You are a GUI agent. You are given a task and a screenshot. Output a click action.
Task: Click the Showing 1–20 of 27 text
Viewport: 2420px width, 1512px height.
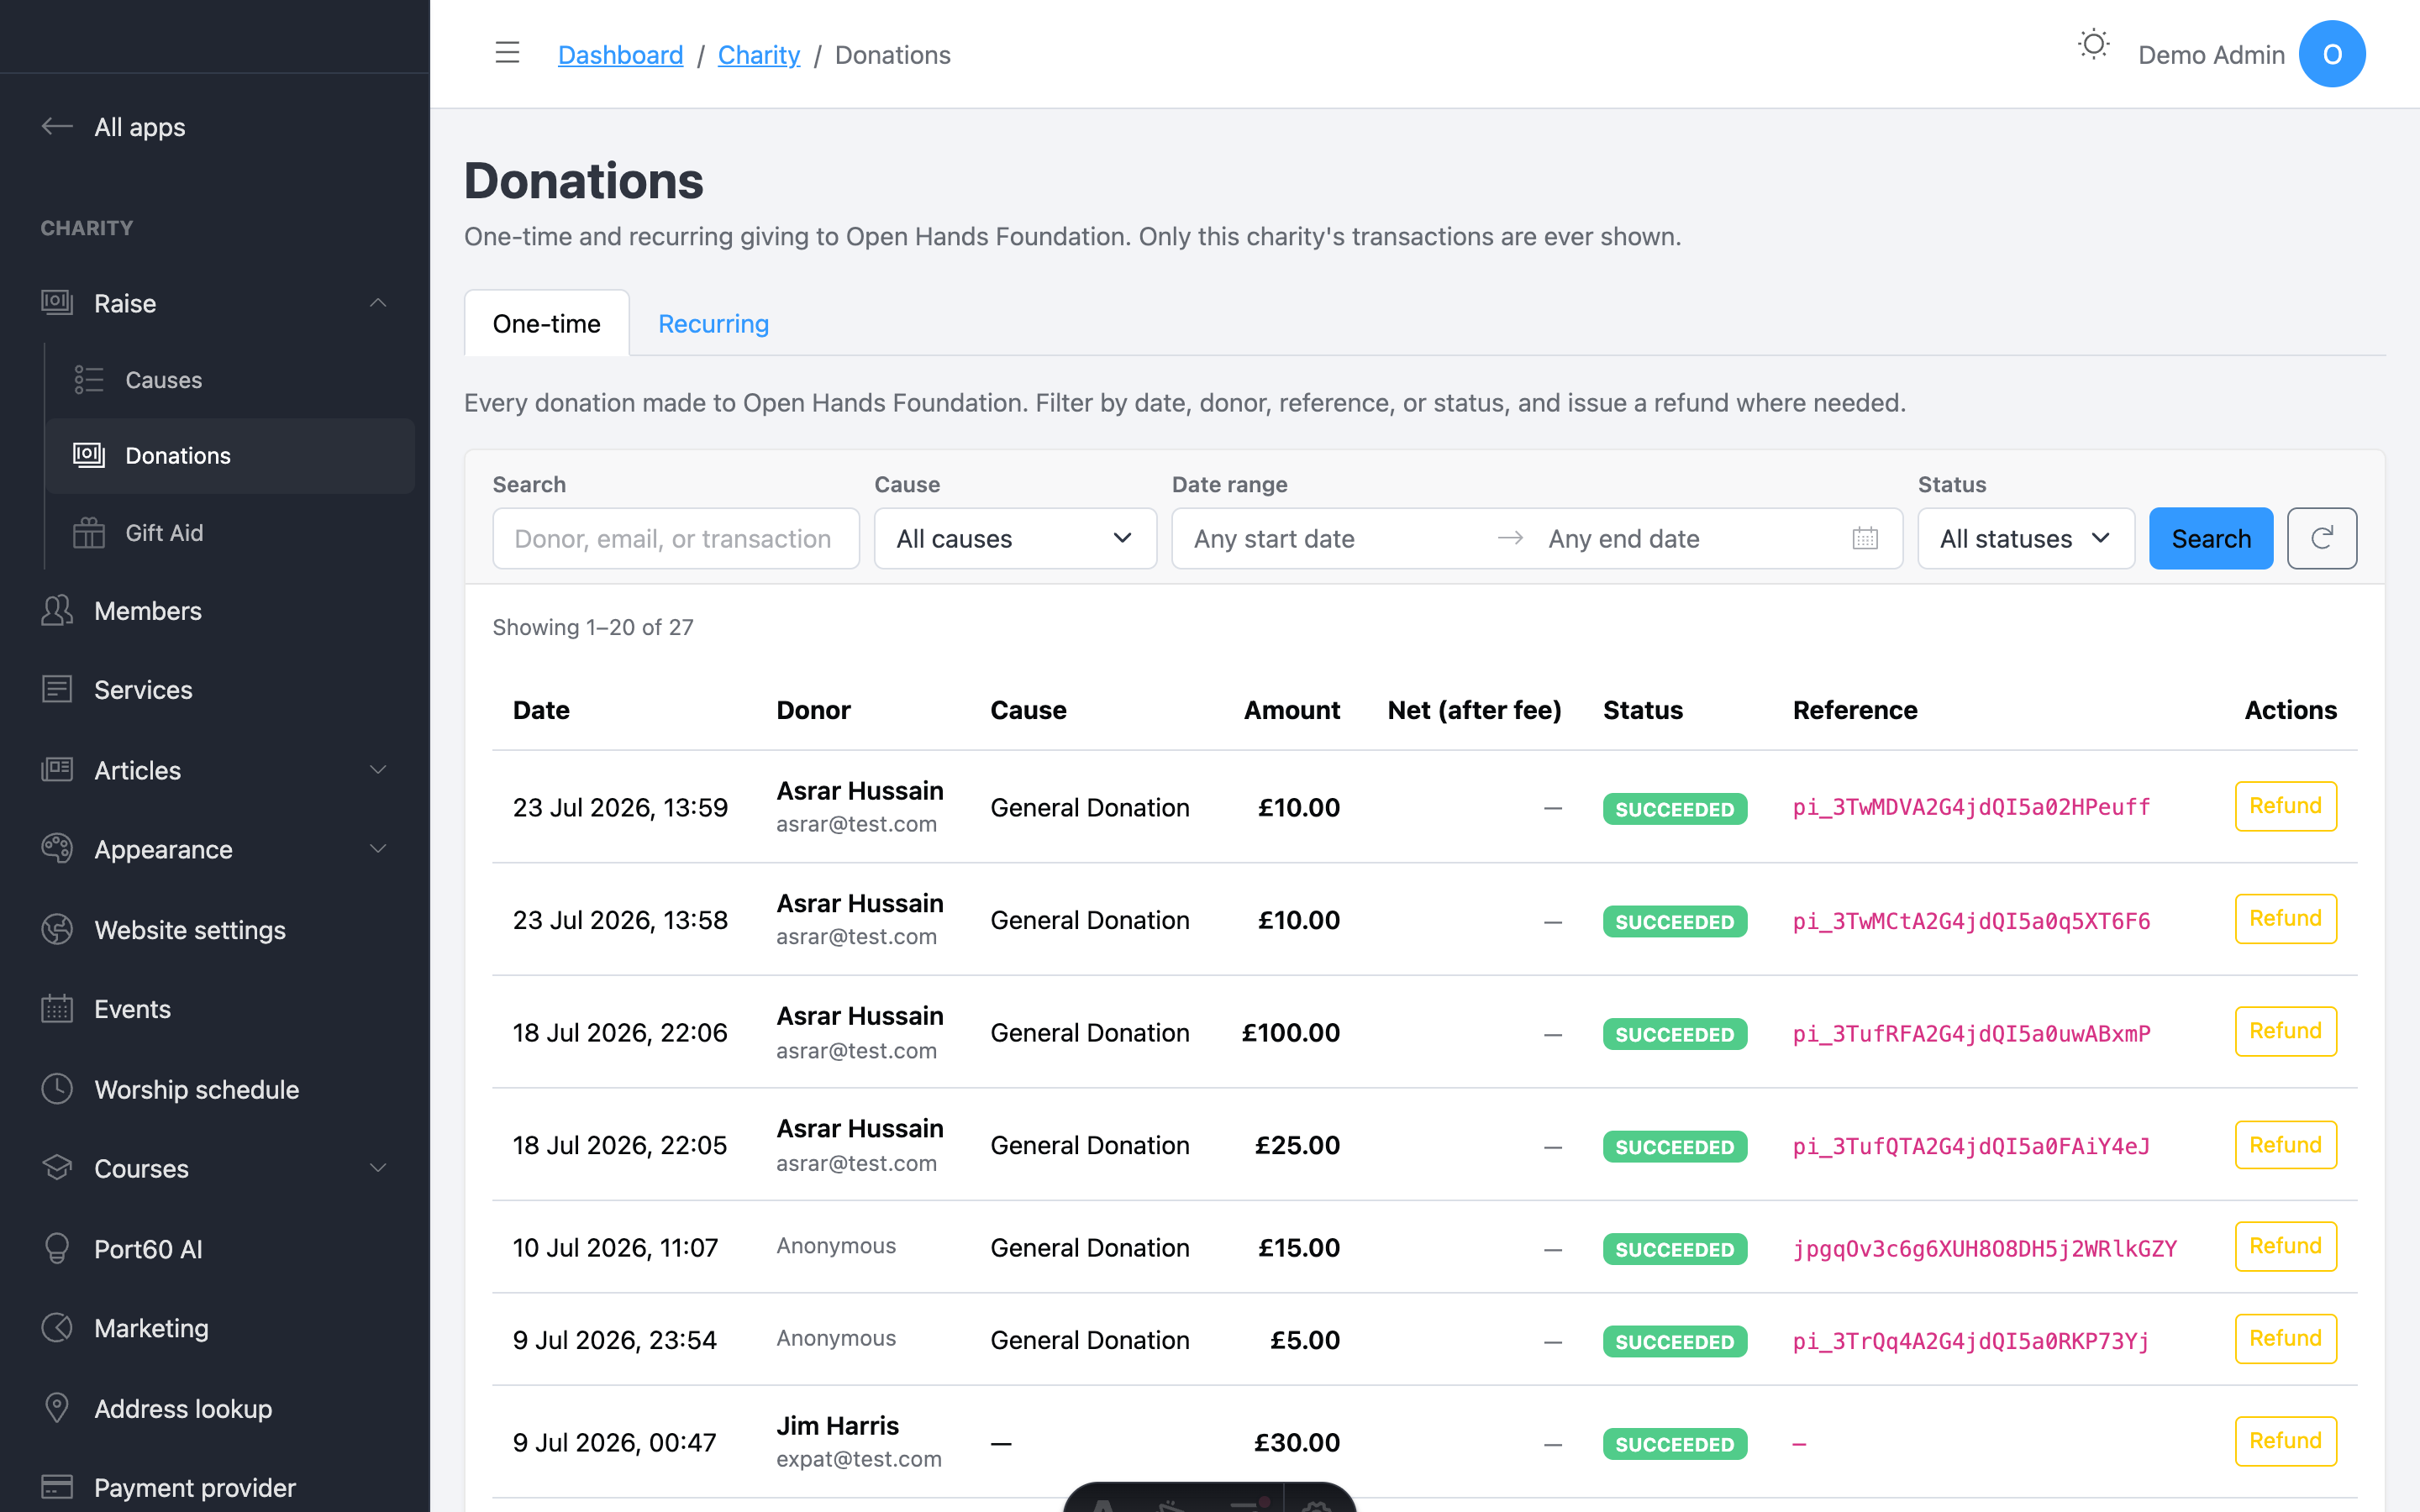[x=593, y=627]
